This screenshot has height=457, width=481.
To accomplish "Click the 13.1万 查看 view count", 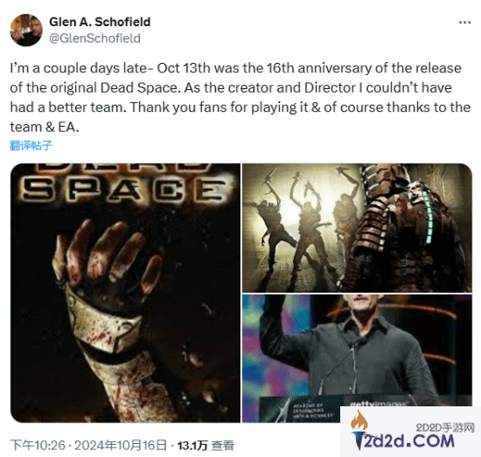I will [x=206, y=445].
